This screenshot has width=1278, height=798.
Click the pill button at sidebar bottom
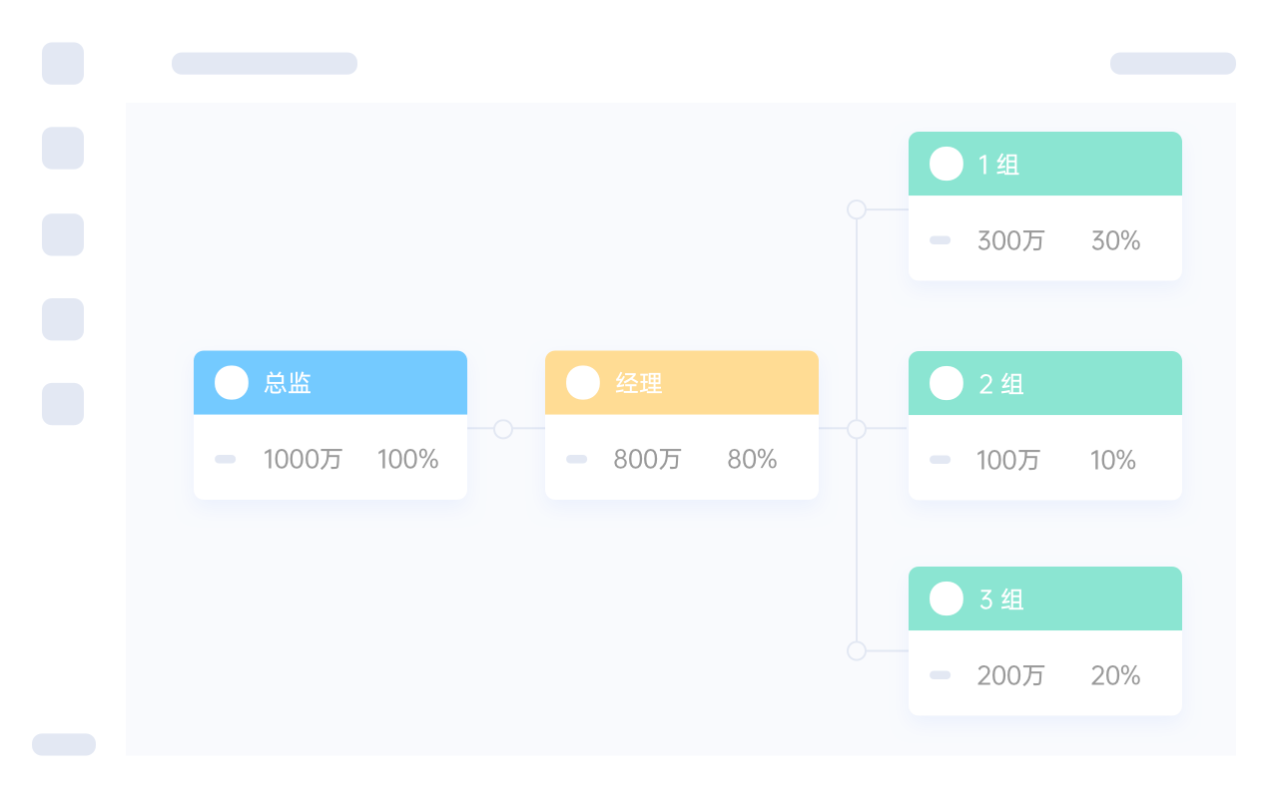(64, 744)
